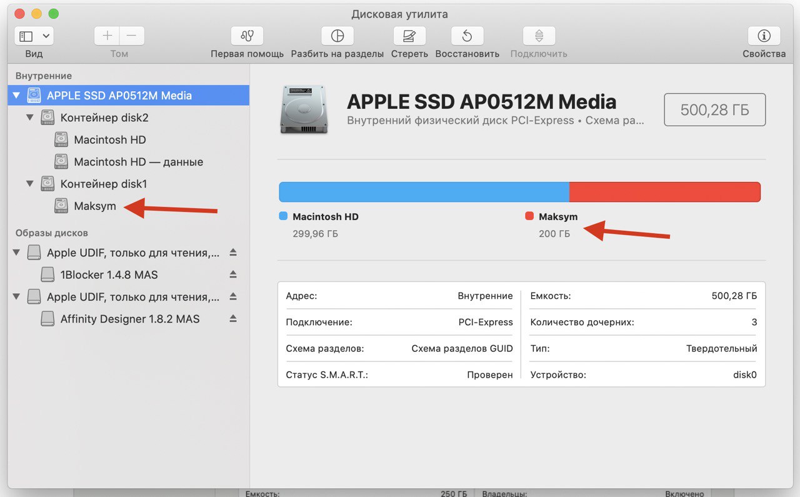
Task: Select Affinity Designer 1.8.2 MAS volume
Action: point(129,319)
